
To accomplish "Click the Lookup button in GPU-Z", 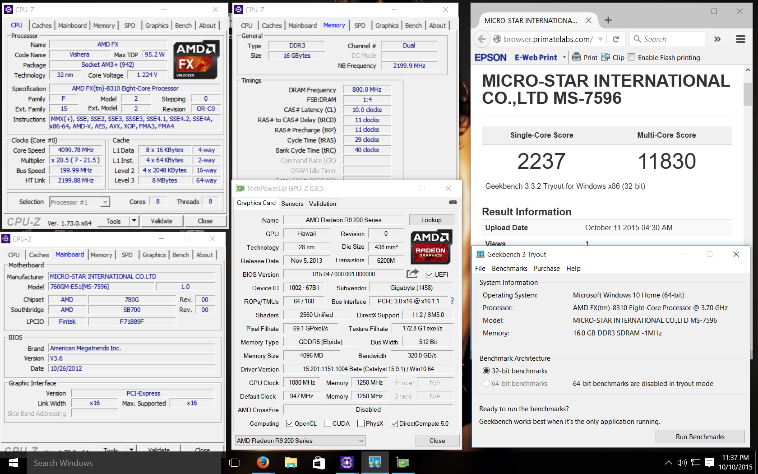I will [x=431, y=220].
